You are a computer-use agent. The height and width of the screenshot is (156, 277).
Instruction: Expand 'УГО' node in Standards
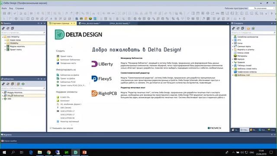click(233, 40)
